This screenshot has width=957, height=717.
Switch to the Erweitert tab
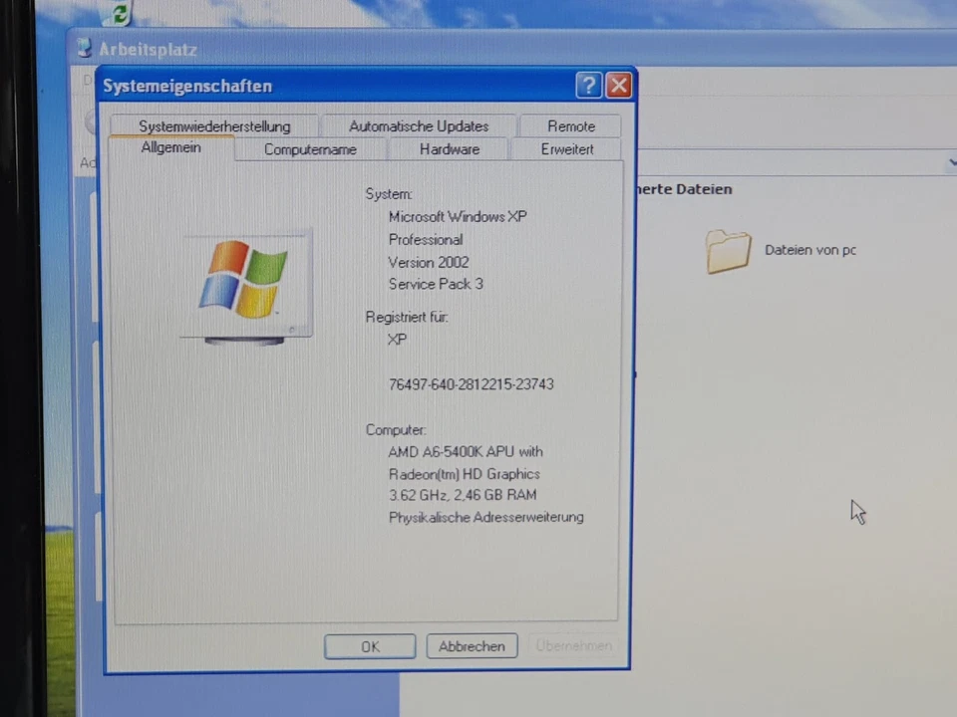point(567,149)
